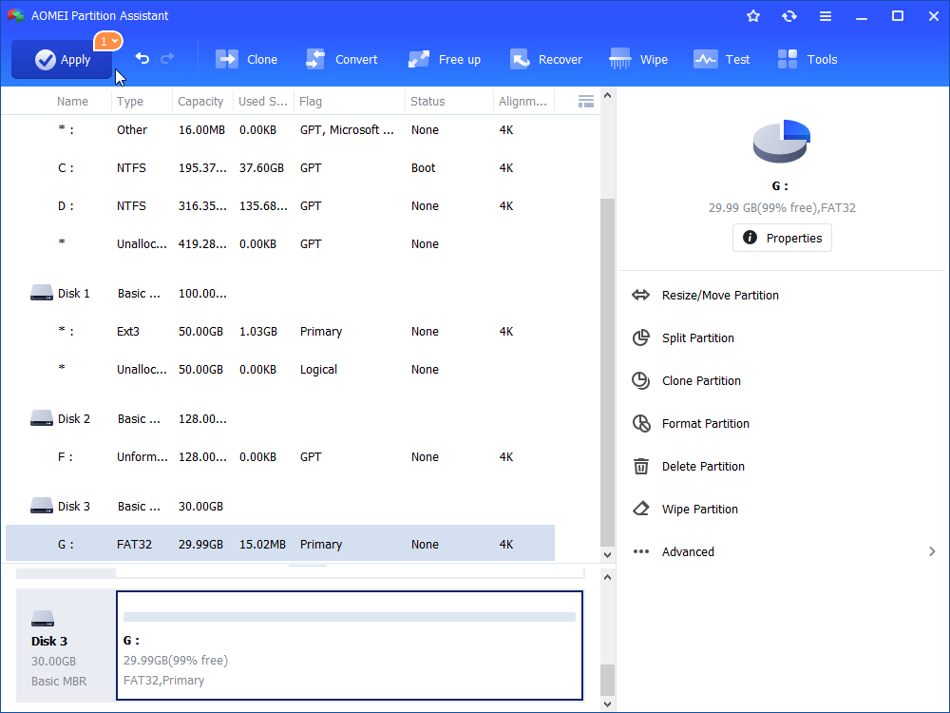Click the partition list vertical scrollbar
The width and height of the screenshot is (950, 713).
[x=608, y=371]
